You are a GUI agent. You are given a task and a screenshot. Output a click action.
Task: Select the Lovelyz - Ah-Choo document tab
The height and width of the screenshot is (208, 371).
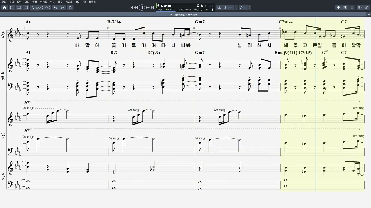183,14
